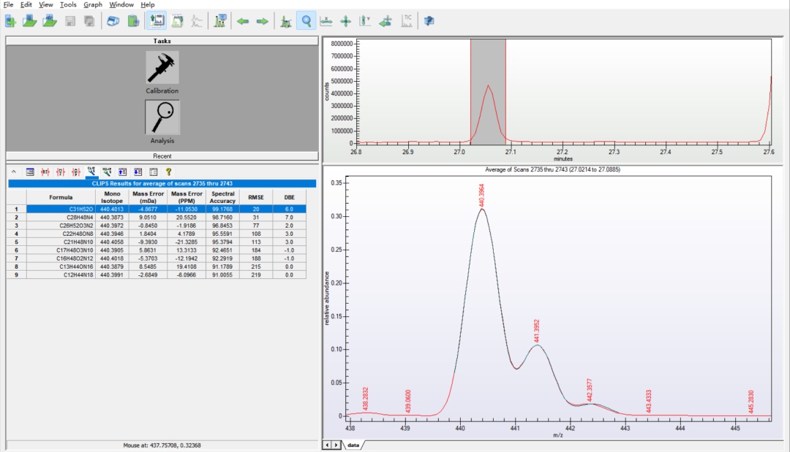Click the yellow question mark help icon

point(169,172)
